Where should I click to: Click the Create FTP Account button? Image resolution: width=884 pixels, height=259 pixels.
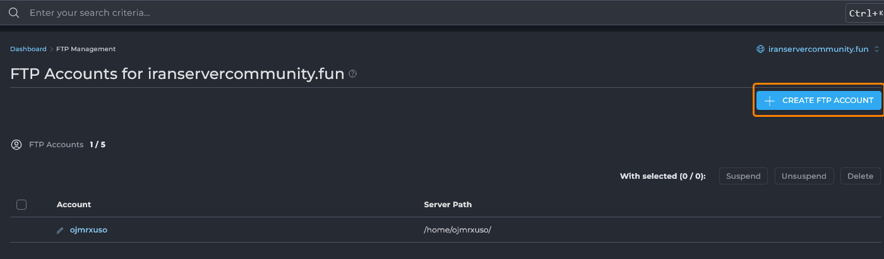818,100
